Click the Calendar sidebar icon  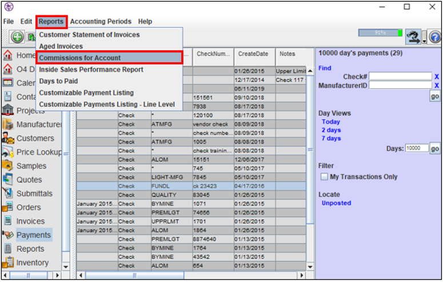click(7, 83)
